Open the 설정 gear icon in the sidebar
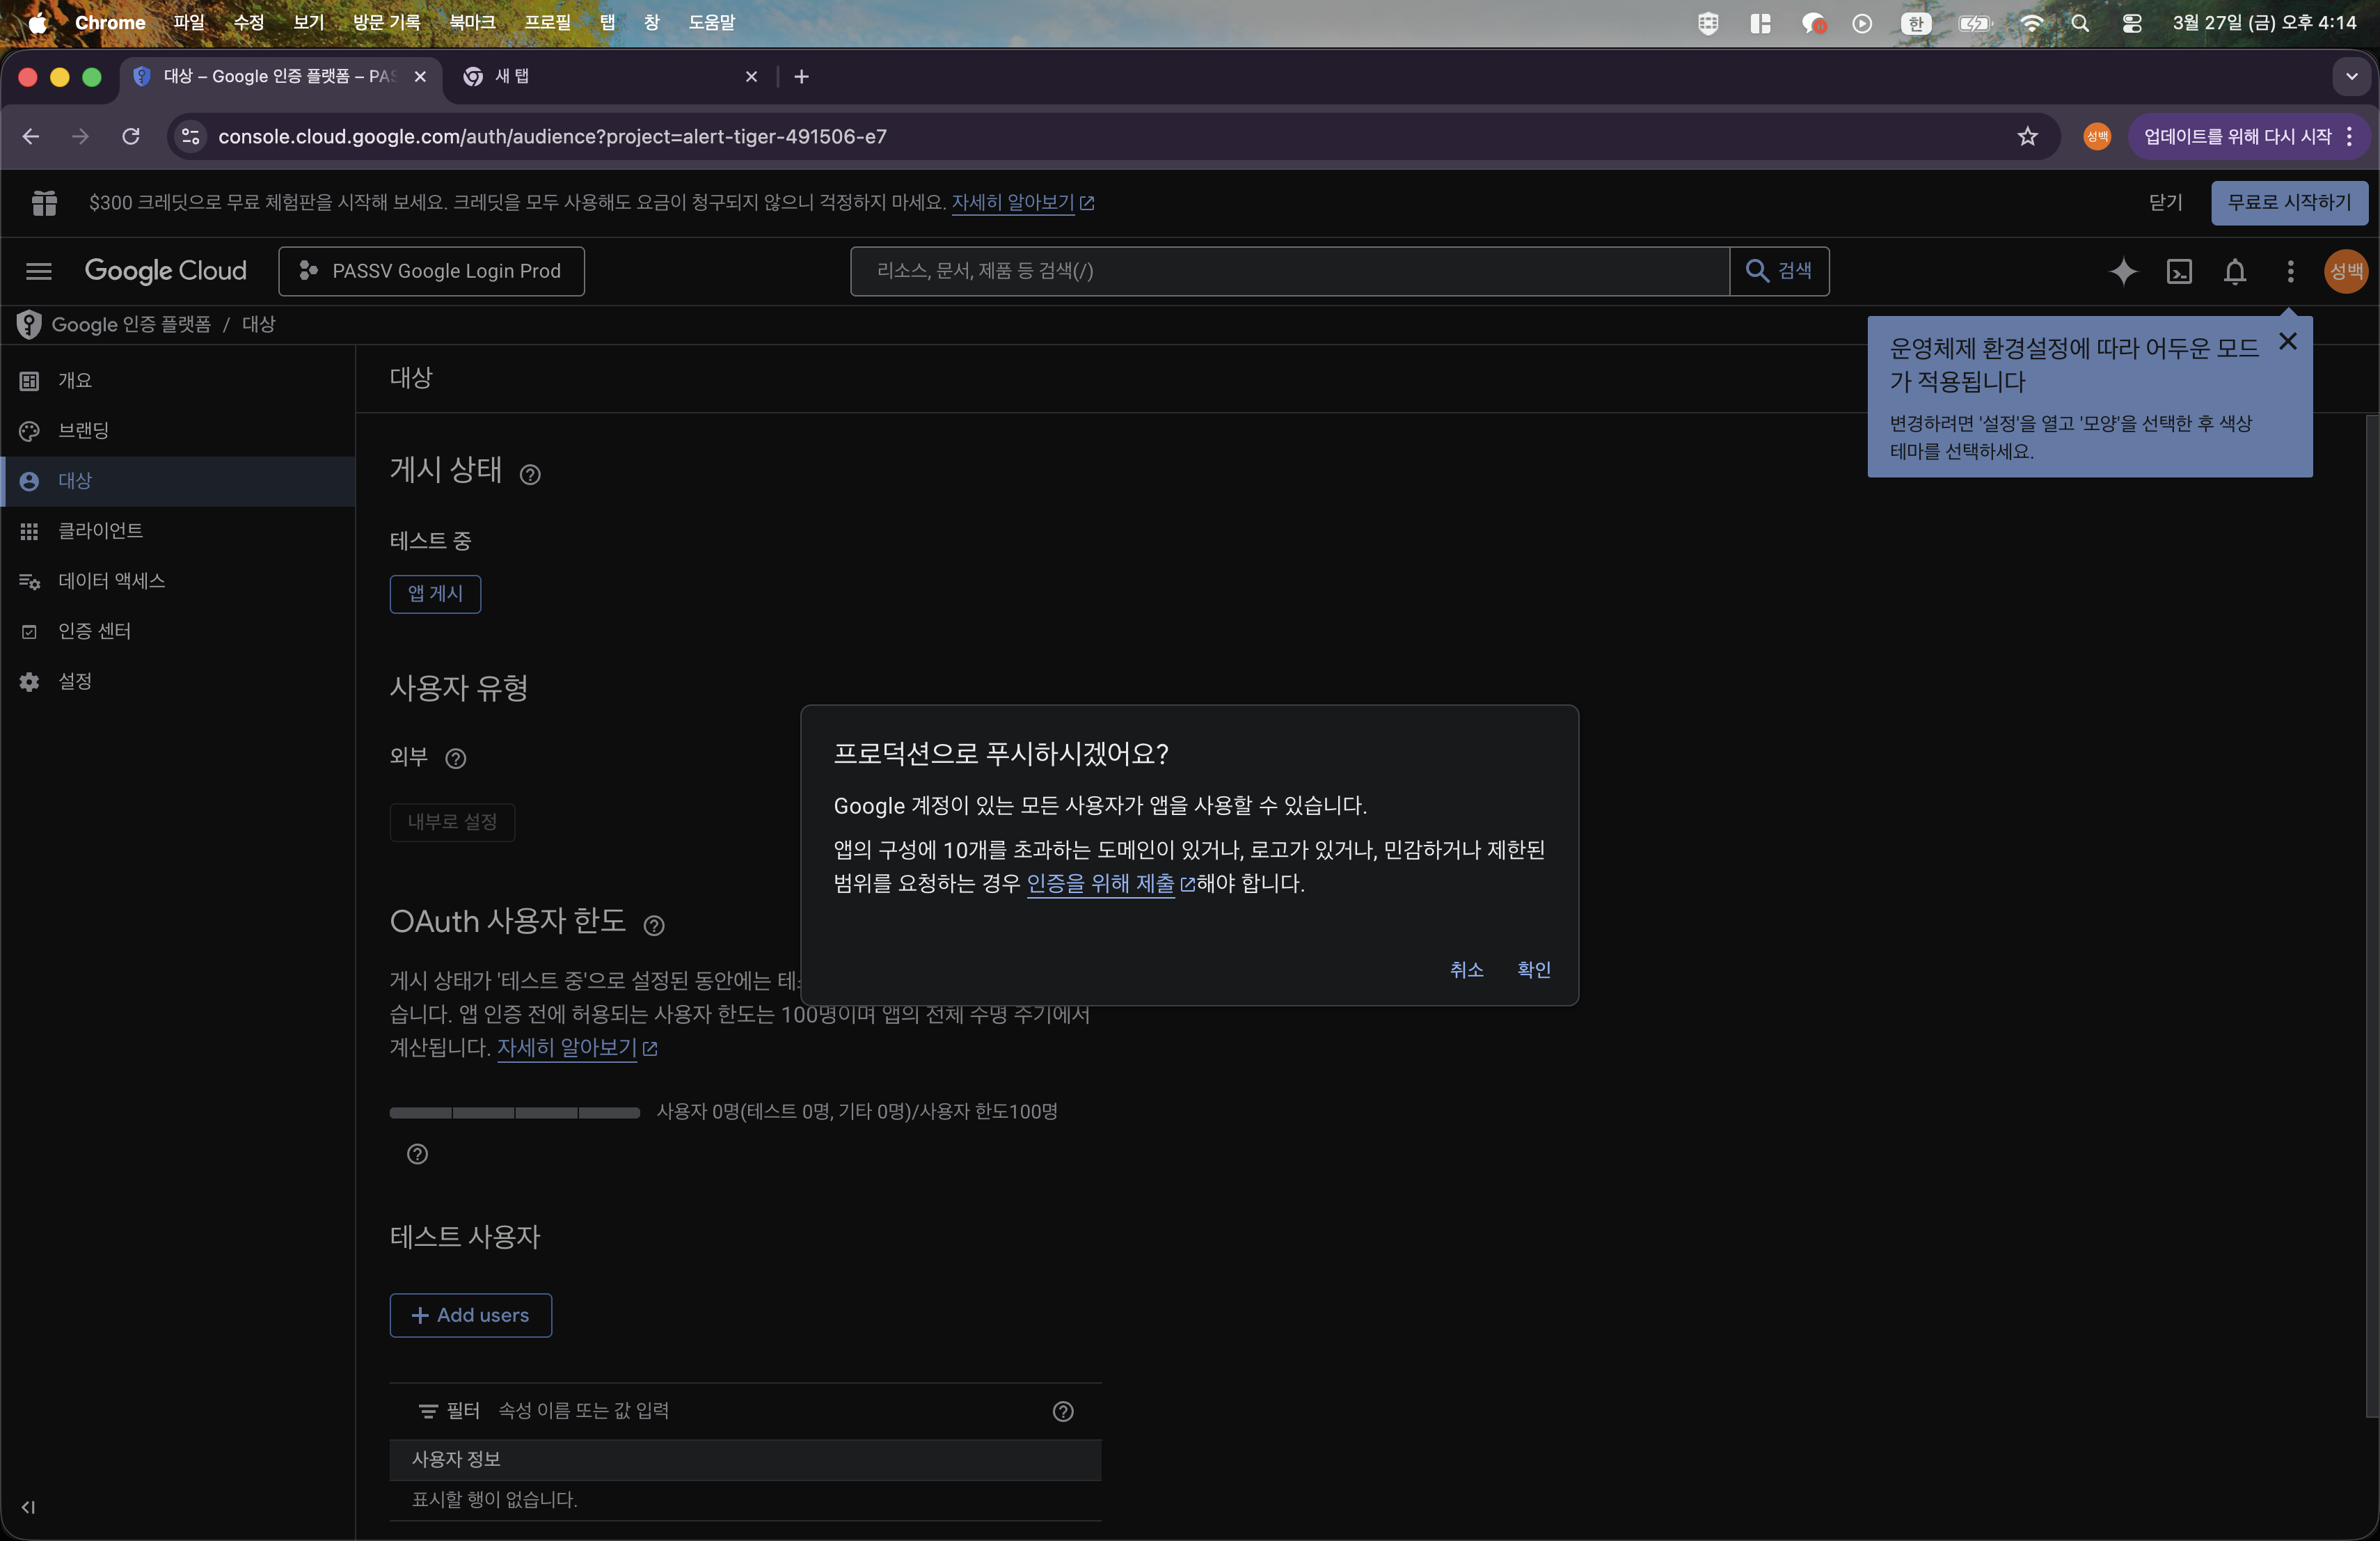Image resolution: width=2380 pixels, height=1541 pixels. click(x=29, y=681)
